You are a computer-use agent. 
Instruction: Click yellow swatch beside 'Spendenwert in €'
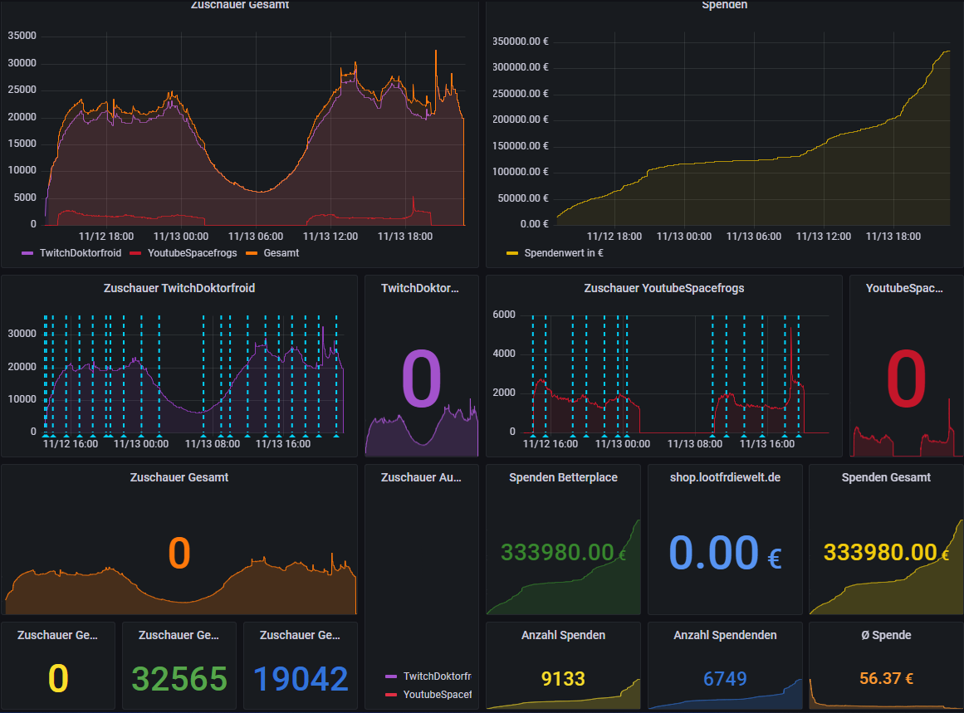tap(512, 253)
